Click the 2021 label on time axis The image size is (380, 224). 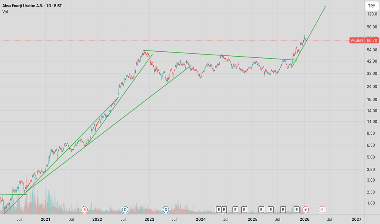46,220
